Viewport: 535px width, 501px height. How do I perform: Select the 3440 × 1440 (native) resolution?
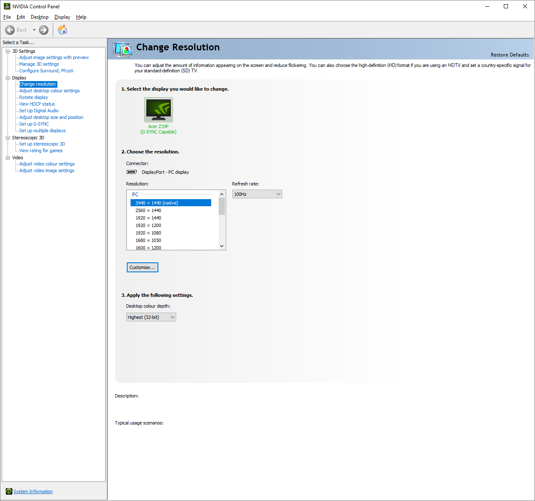click(x=171, y=203)
